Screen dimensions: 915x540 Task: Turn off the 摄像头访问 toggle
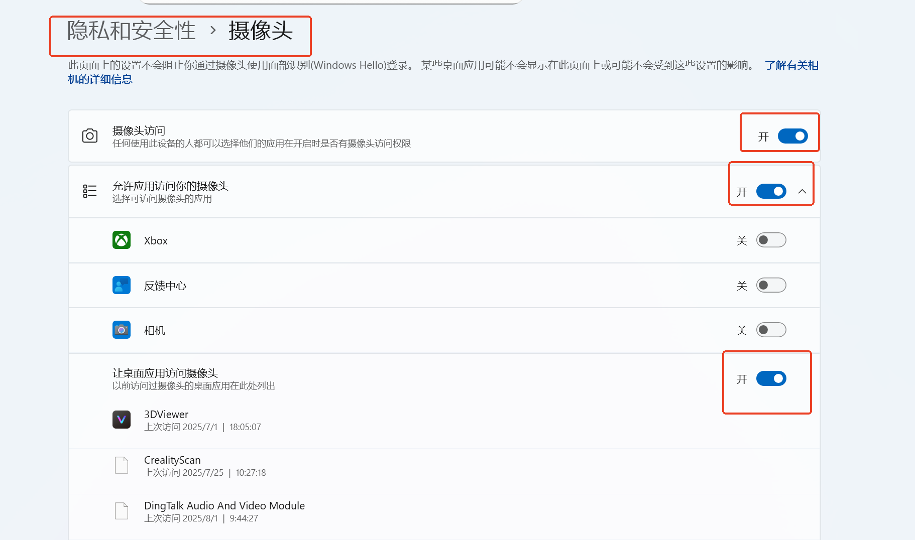tap(792, 136)
